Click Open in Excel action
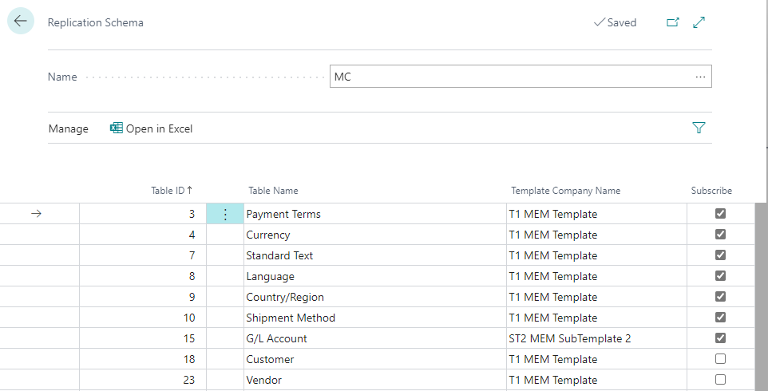This screenshot has height=391, width=768. pyautogui.click(x=159, y=128)
